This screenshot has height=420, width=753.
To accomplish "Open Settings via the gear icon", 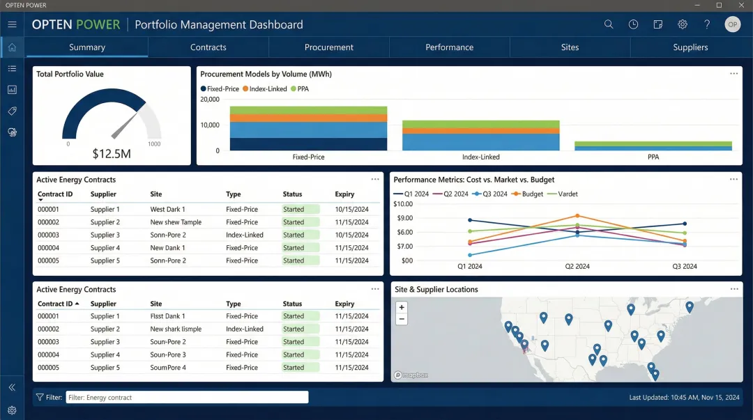I will pos(682,24).
